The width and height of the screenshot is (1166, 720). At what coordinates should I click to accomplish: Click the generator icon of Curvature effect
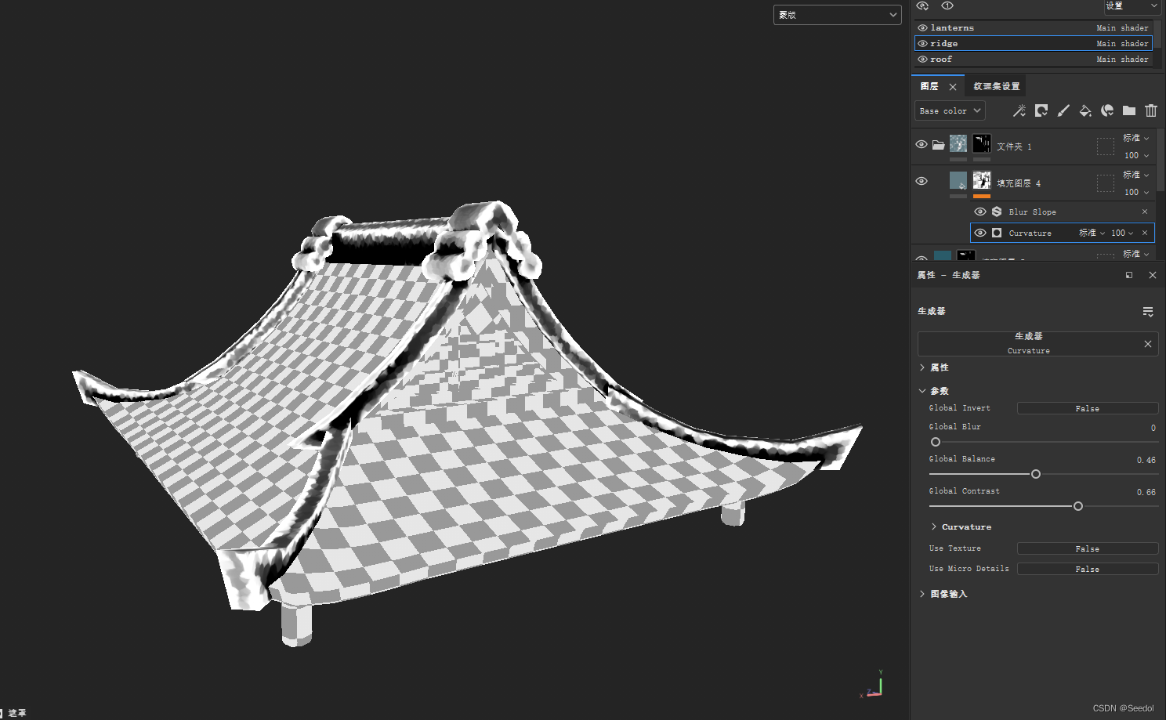(x=997, y=233)
